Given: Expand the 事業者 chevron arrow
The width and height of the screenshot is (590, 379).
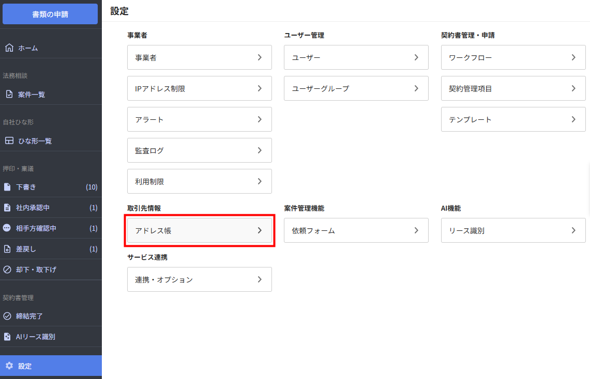Looking at the screenshot, I should (x=260, y=57).
